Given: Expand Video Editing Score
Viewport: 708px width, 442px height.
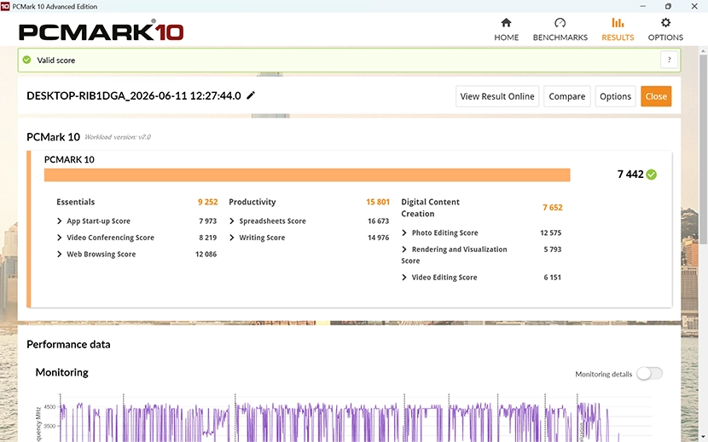Looking at the screenshot, I should point(404,278).
